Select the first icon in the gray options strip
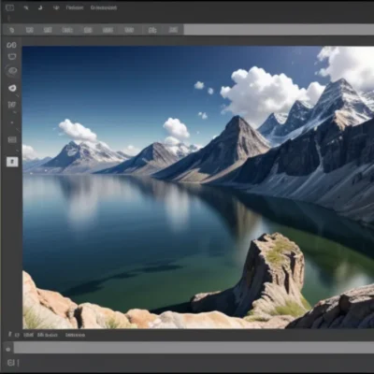The width and height of the screenshot is (374, 374). point(12,30)
